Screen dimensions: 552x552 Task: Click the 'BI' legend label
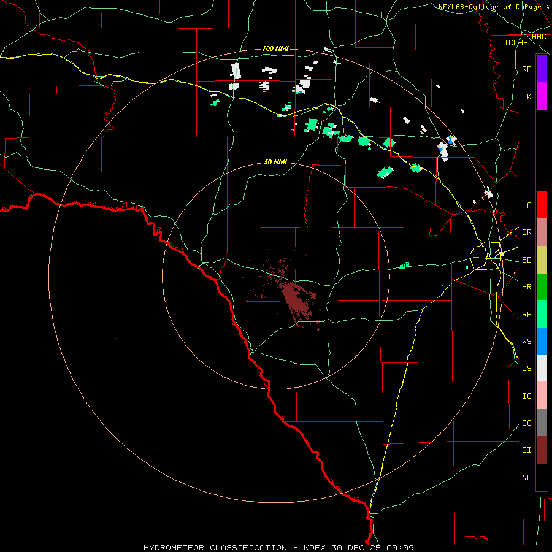(x=526, y=450)
